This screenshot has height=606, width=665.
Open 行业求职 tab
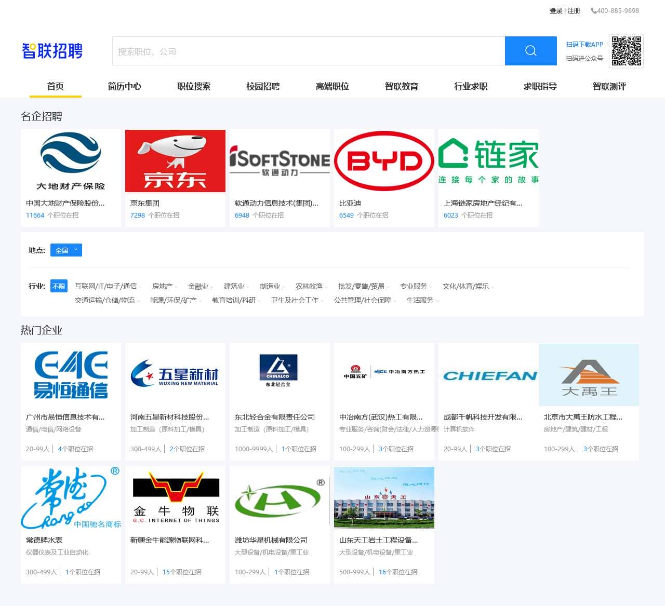(x=471, y=86)
